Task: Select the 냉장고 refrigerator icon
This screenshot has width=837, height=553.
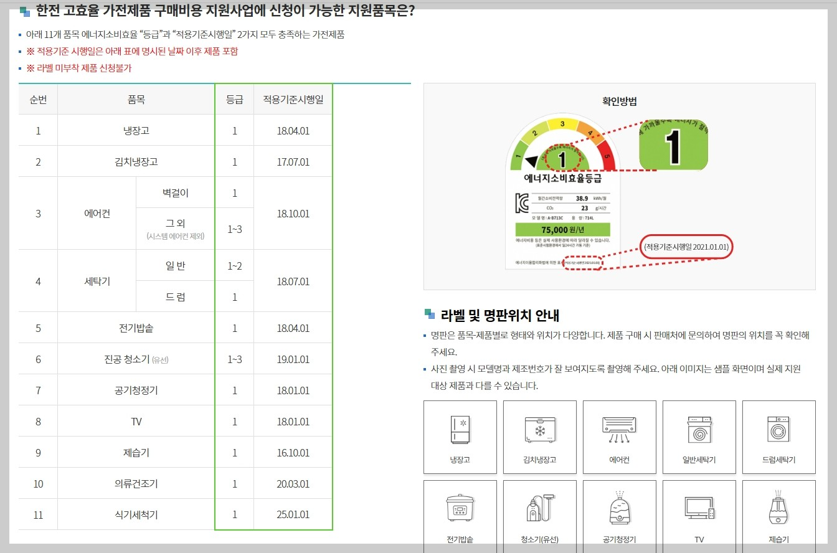Action: coord(460,436)
